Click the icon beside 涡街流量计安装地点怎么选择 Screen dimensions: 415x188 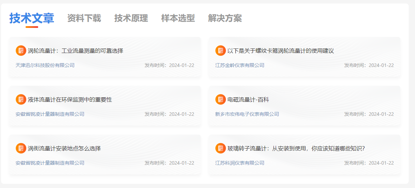(x=21, y=148)
